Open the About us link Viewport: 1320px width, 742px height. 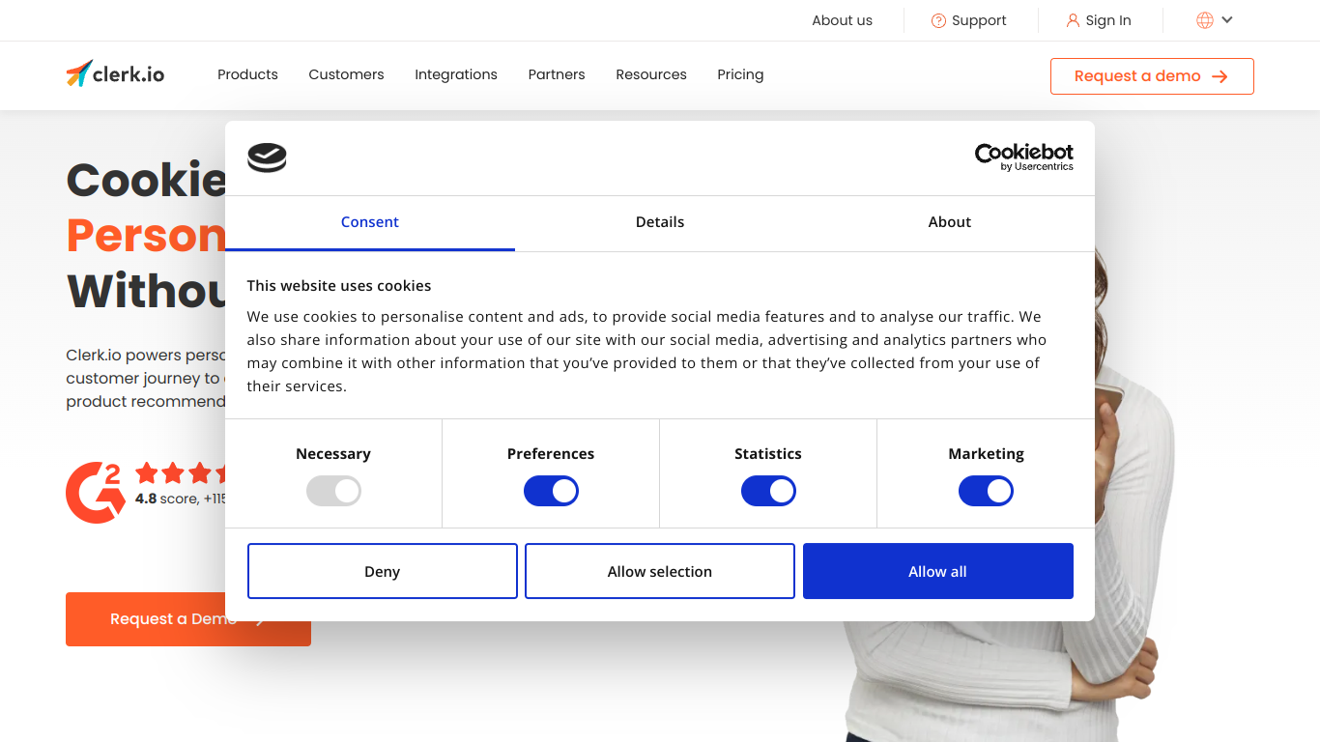click(x=842, y=20)
